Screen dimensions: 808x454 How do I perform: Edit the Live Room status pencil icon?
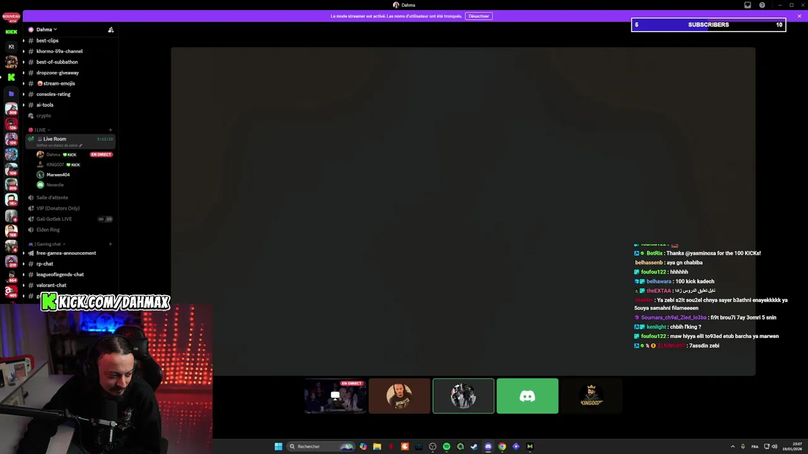tap(80, 146)
